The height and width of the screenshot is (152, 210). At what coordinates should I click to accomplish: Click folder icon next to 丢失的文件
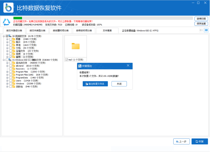tap(14, 63)
